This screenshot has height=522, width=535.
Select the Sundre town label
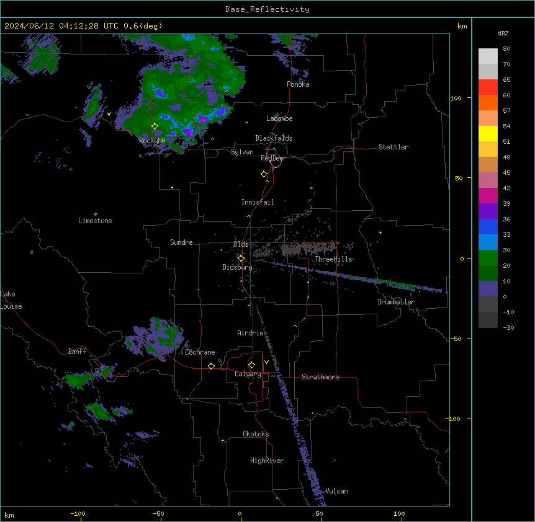tap(181, 242)
